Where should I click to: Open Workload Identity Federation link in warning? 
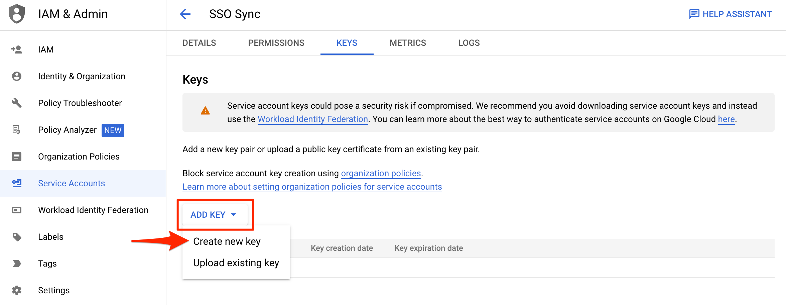pyautogui.click(x=313, y=119)
